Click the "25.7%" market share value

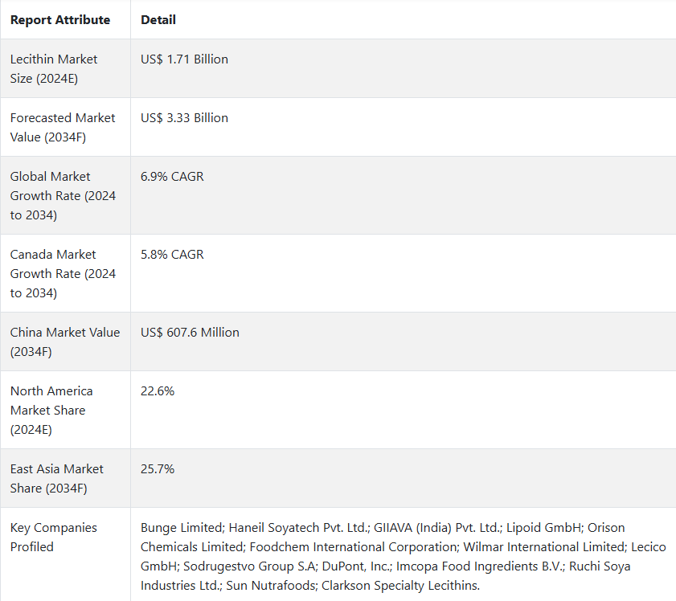(x=158, y=469)
